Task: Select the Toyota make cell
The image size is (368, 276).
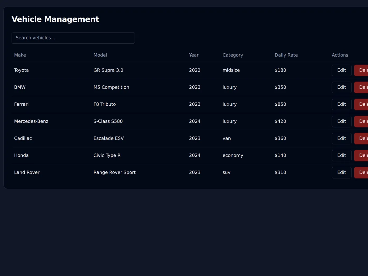Action: (21, 70)
